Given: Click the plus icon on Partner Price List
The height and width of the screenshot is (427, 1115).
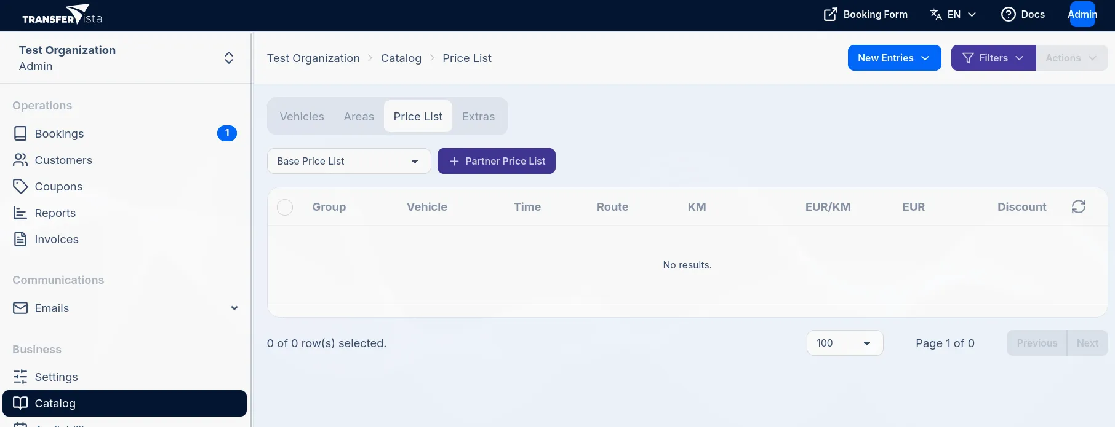Looking at the screenshot, I should (x=454, y=161).
